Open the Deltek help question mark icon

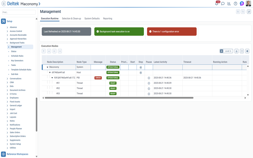[235, 3]
